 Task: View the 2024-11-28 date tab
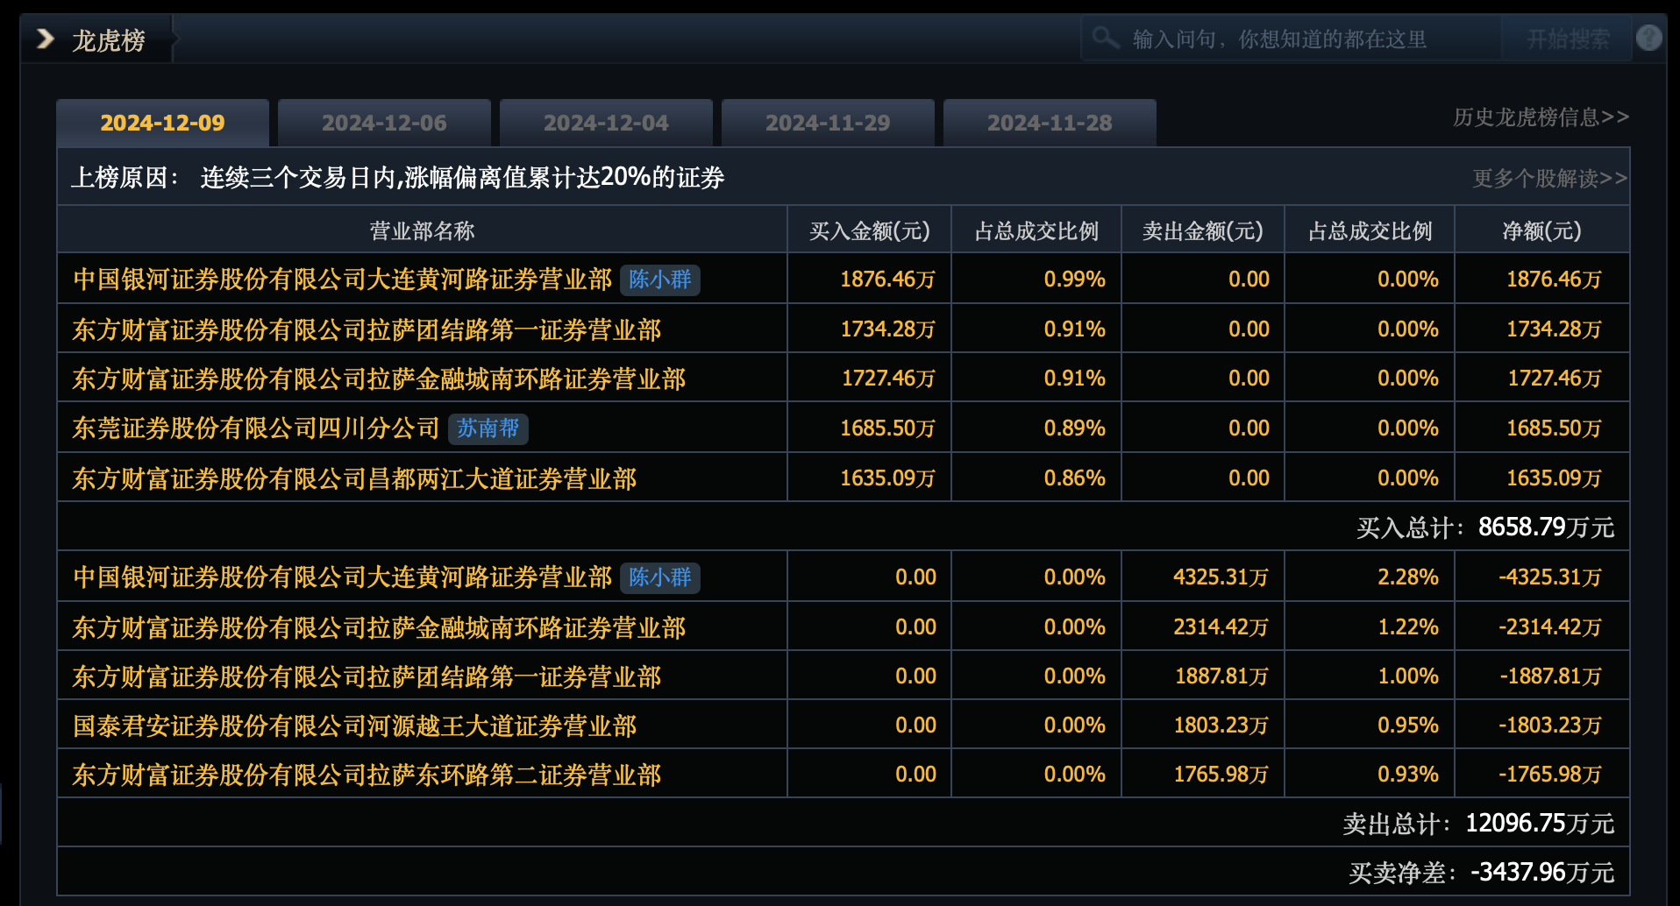[1050, 123]
